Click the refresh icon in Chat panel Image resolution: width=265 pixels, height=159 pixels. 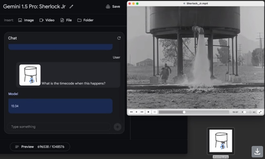coord(119,38)
